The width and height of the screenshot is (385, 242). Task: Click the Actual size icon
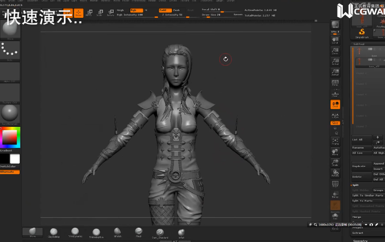(335, 61)
